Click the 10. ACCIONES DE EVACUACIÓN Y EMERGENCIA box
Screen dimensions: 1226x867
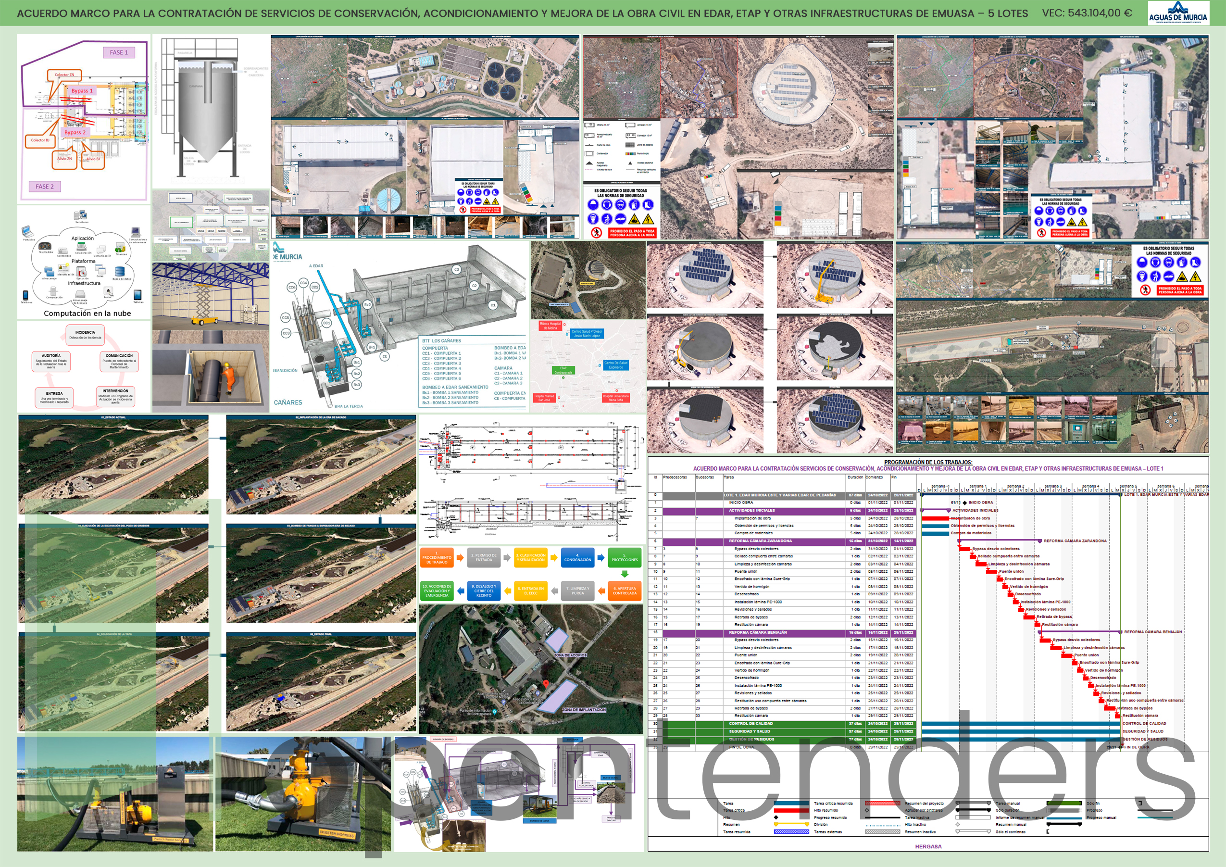437,591
